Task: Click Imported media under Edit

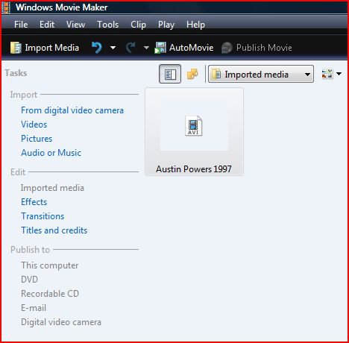Action: coord(52,188)
